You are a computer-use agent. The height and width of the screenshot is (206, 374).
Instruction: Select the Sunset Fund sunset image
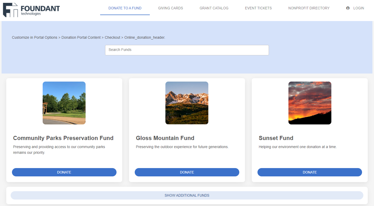coord(309,103)
